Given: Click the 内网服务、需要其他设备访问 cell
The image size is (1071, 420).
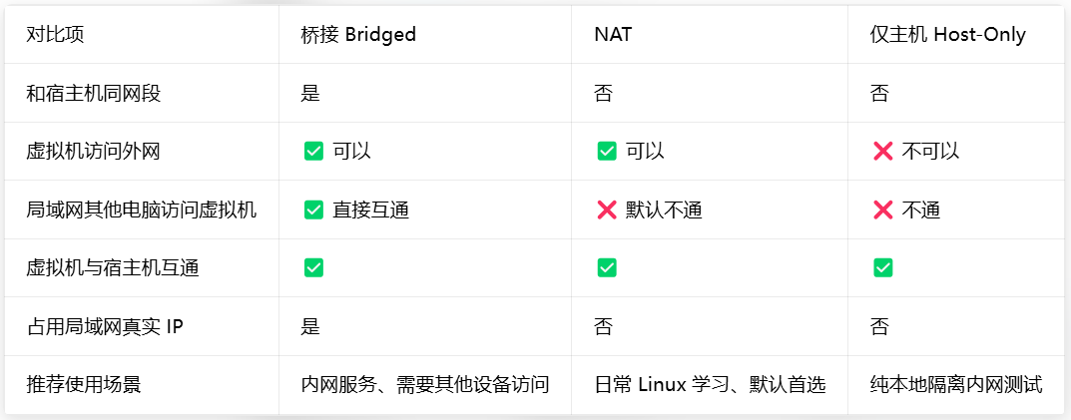Looking at the screenshot, I should tap(425, 385).
